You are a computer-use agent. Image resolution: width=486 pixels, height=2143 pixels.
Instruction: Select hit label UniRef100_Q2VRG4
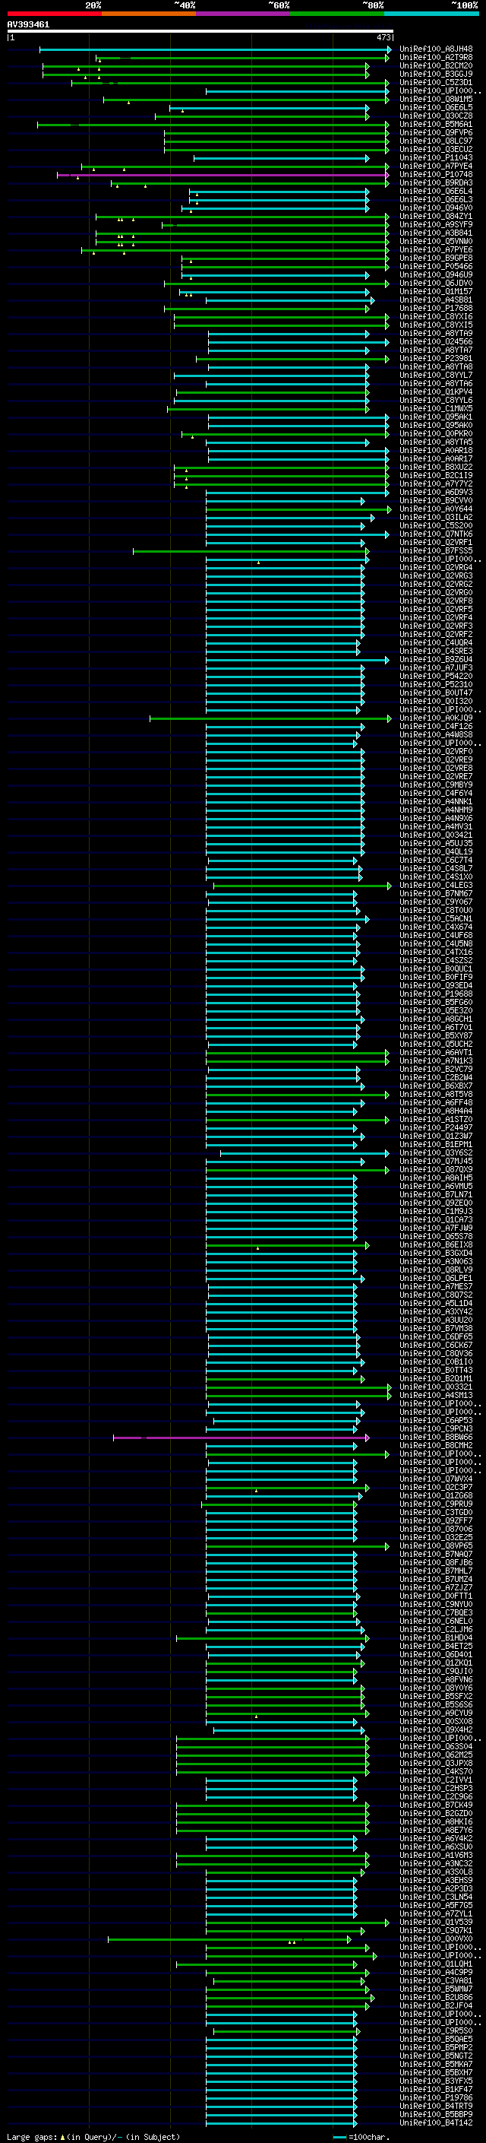(x=436, y=567)
